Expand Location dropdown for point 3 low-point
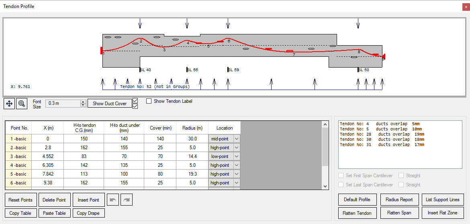 [236, 156]
